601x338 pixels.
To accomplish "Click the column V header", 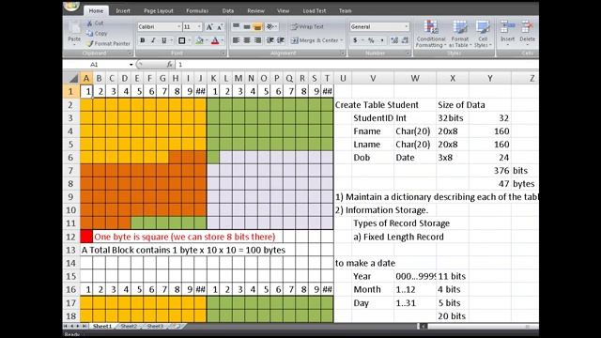I will tap(373, 79).
